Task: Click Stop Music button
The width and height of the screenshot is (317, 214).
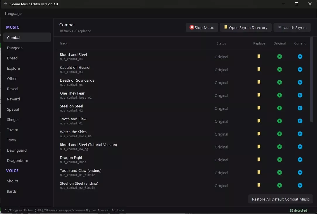Action: coord(202,28)
